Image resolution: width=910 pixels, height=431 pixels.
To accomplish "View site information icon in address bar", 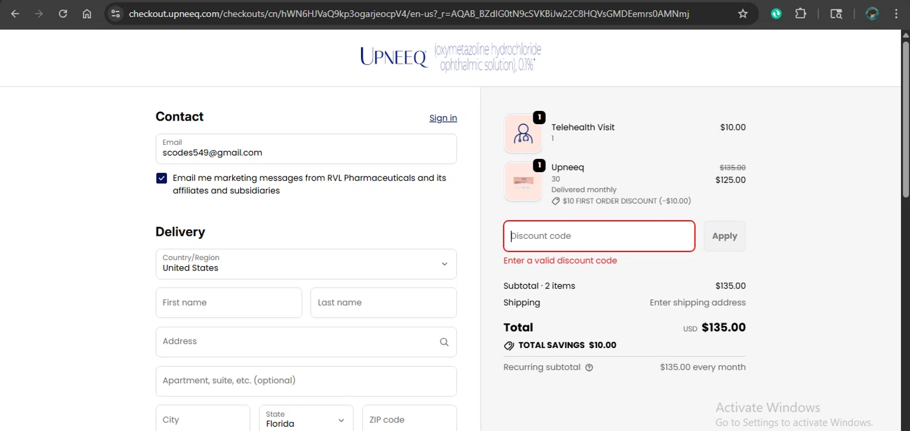I will coord(116,13).
